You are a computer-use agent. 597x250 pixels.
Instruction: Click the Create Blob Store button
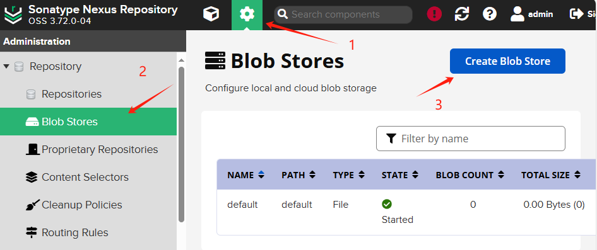click(x=507, y=61)
